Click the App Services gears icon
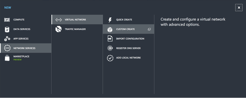Viewport: 246px width, 98px height. tap(7, 39)
